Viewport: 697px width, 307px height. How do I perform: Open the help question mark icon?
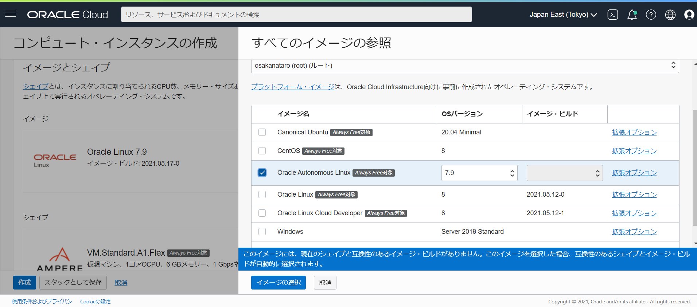click(651, 15)
